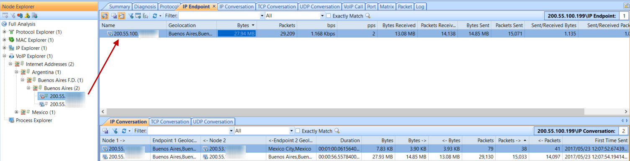Collapse the VoIP Explorer (1) node
The height and width of the screenshot is (161, 630).
[x=5, y=56]
